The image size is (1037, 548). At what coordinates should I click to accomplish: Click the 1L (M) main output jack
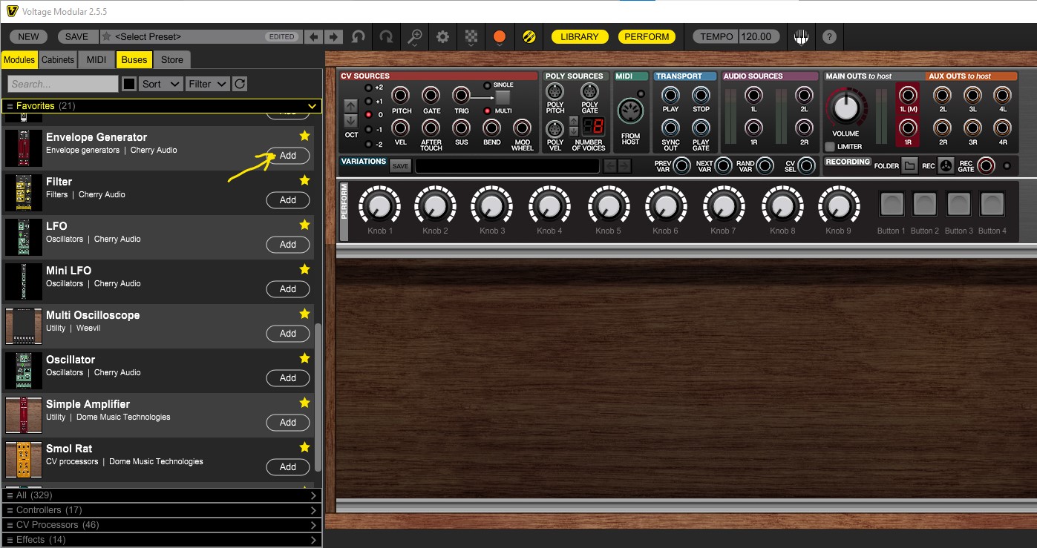tap(908, 95)
